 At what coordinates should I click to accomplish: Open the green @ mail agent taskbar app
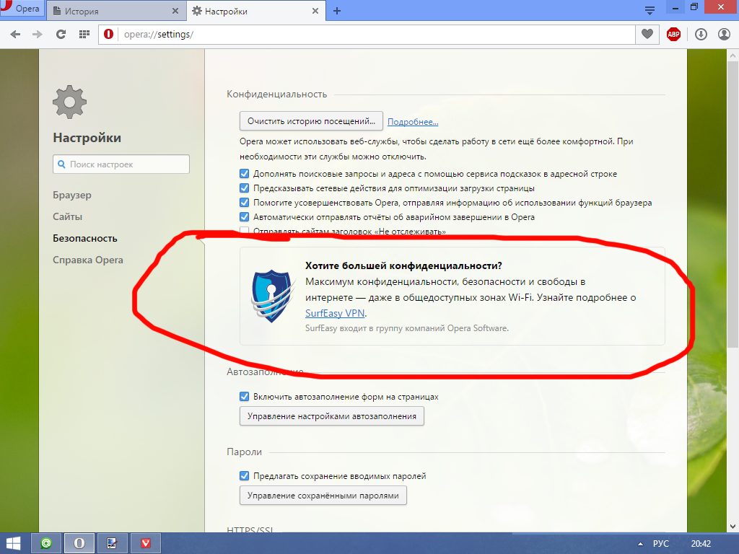(46, 543)
